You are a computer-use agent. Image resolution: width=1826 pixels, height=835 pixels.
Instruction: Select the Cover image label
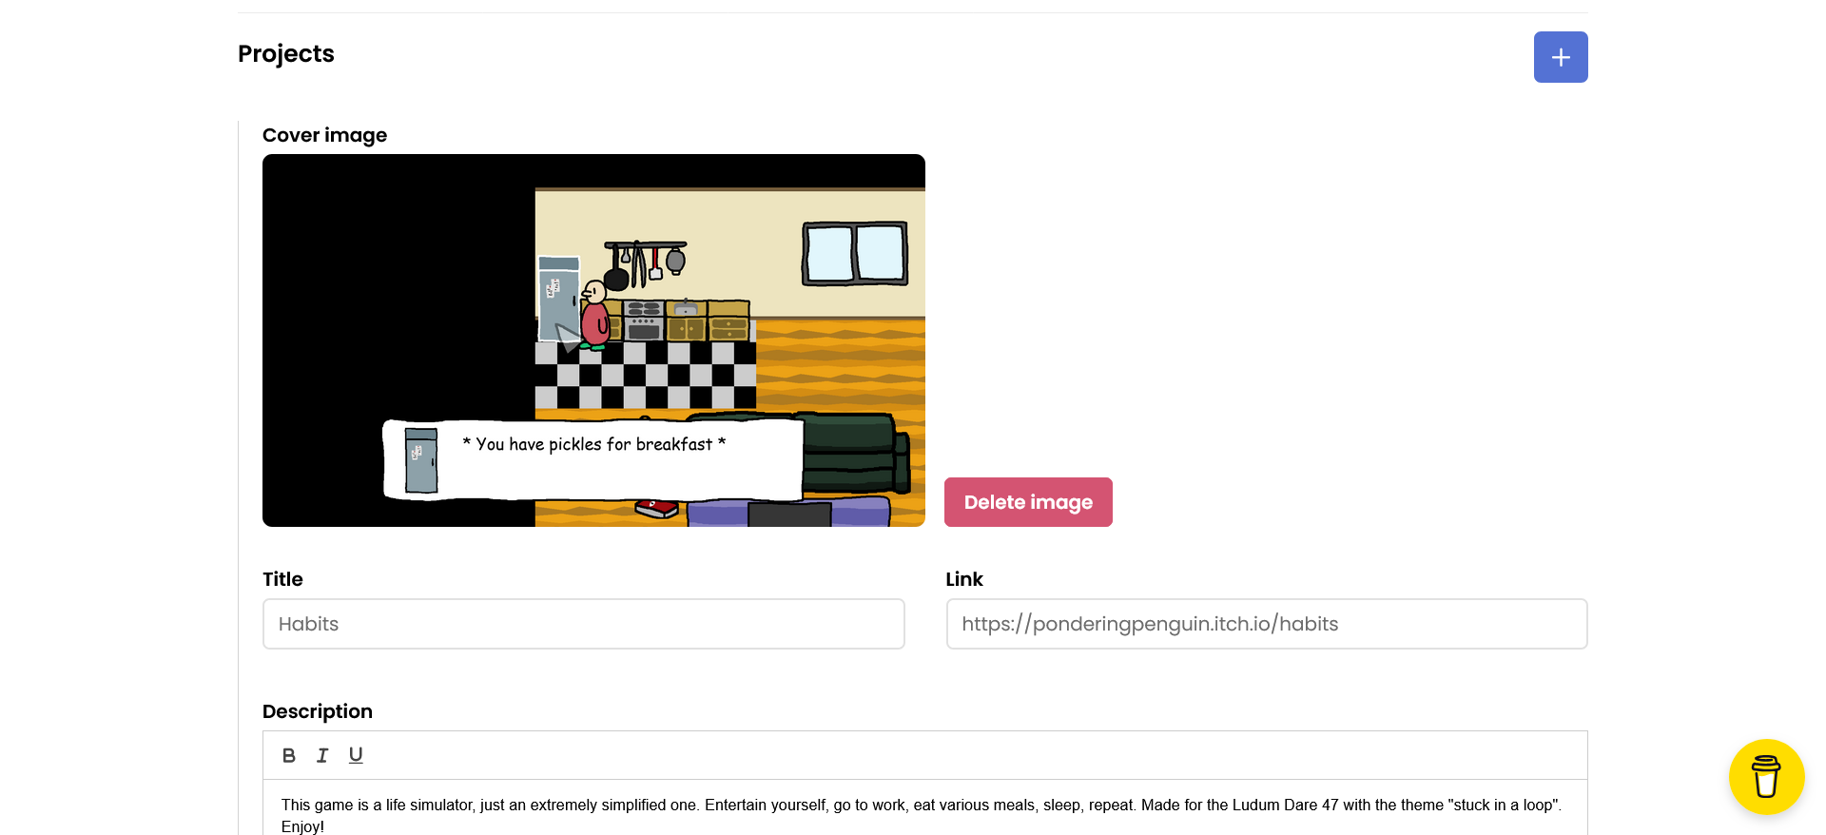(324, 135)
